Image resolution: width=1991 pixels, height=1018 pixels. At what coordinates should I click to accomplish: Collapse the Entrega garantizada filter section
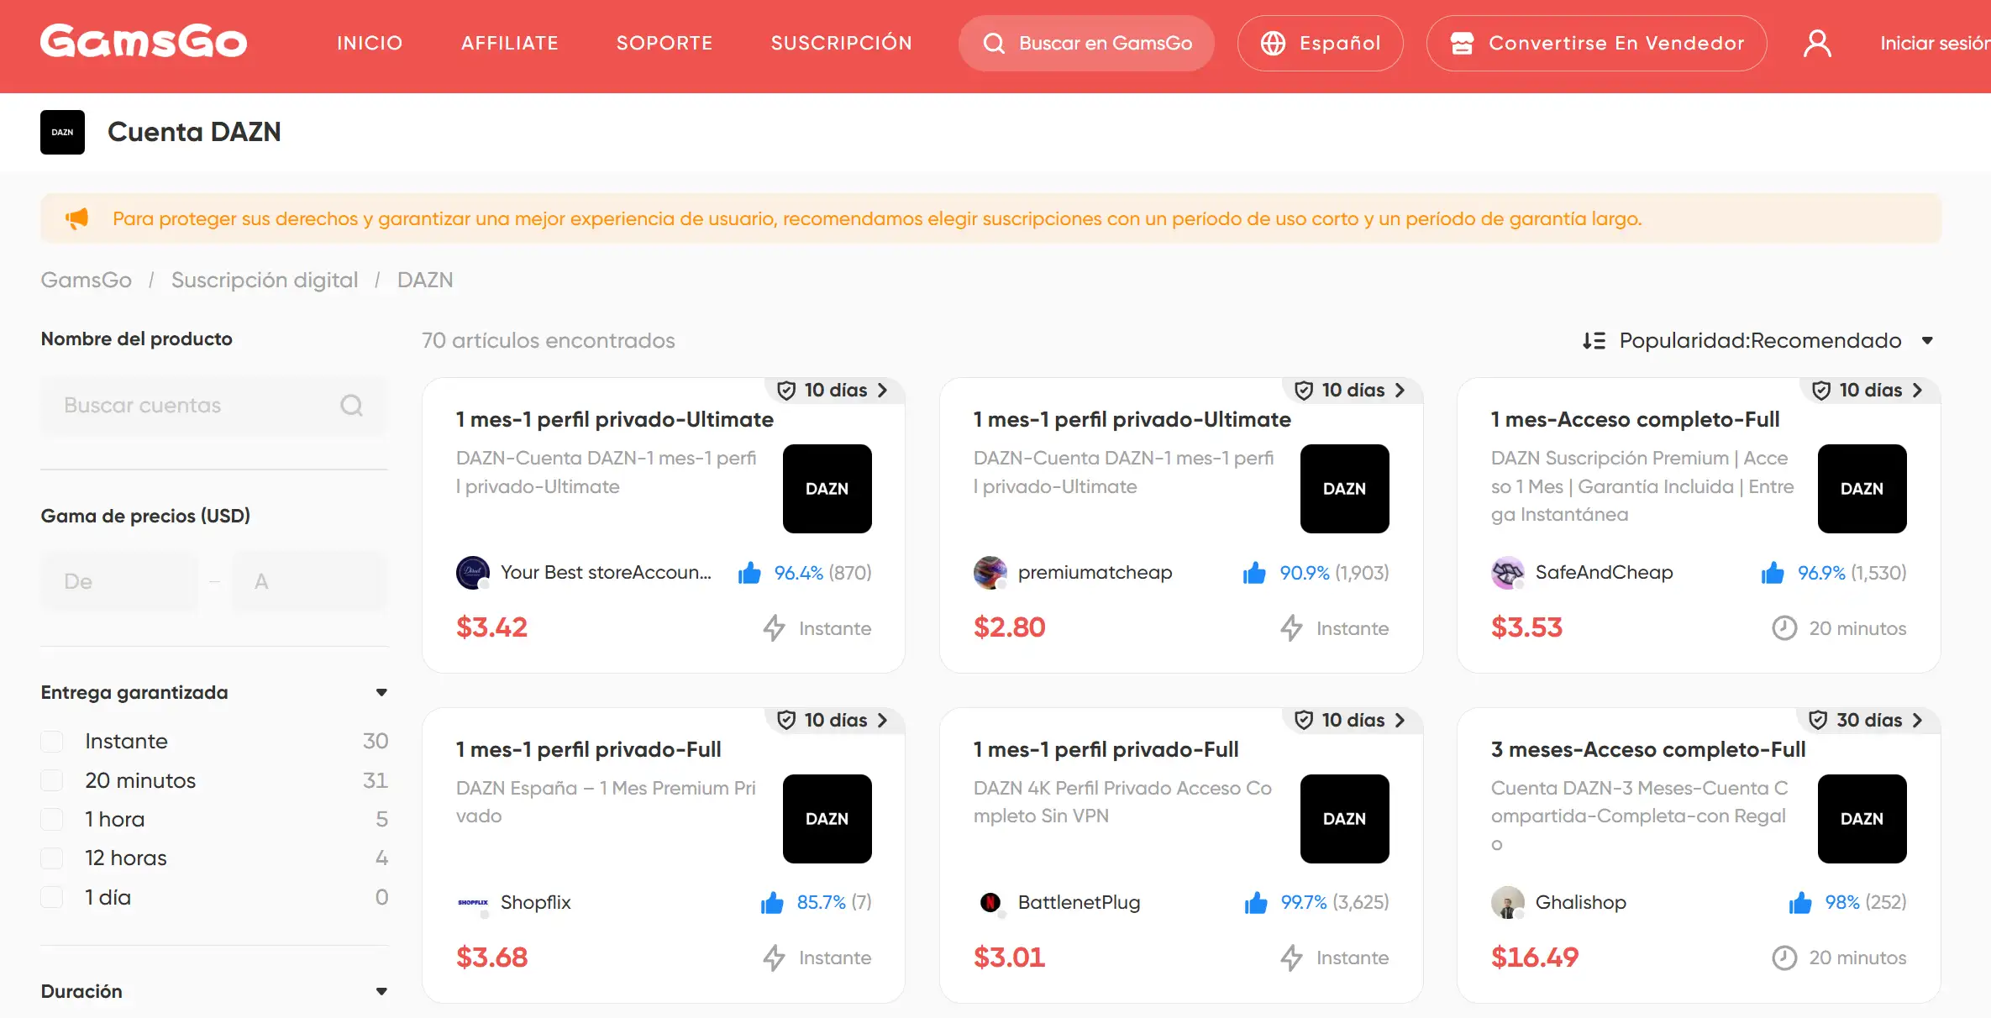coord(381,693)
